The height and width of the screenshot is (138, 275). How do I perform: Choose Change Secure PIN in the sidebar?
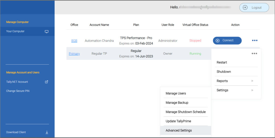pos(18,91)
